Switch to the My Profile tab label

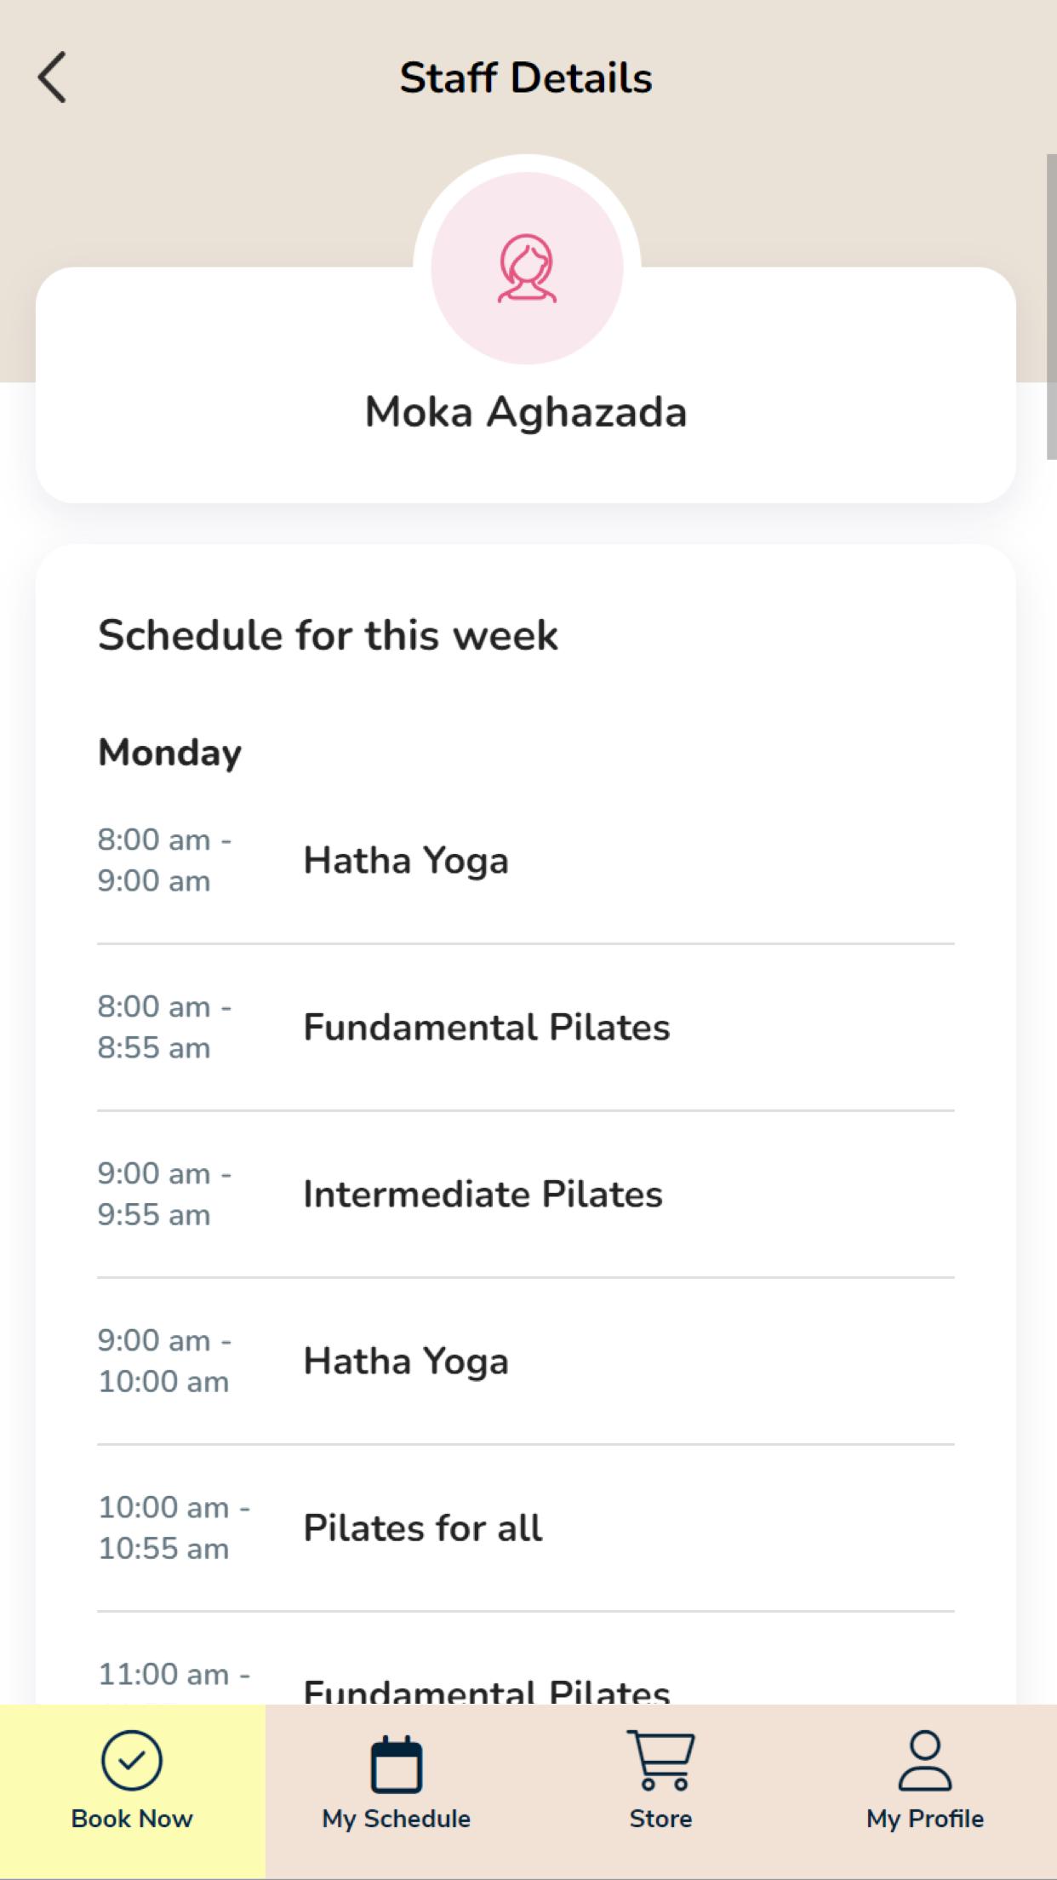click(925, 1819)
